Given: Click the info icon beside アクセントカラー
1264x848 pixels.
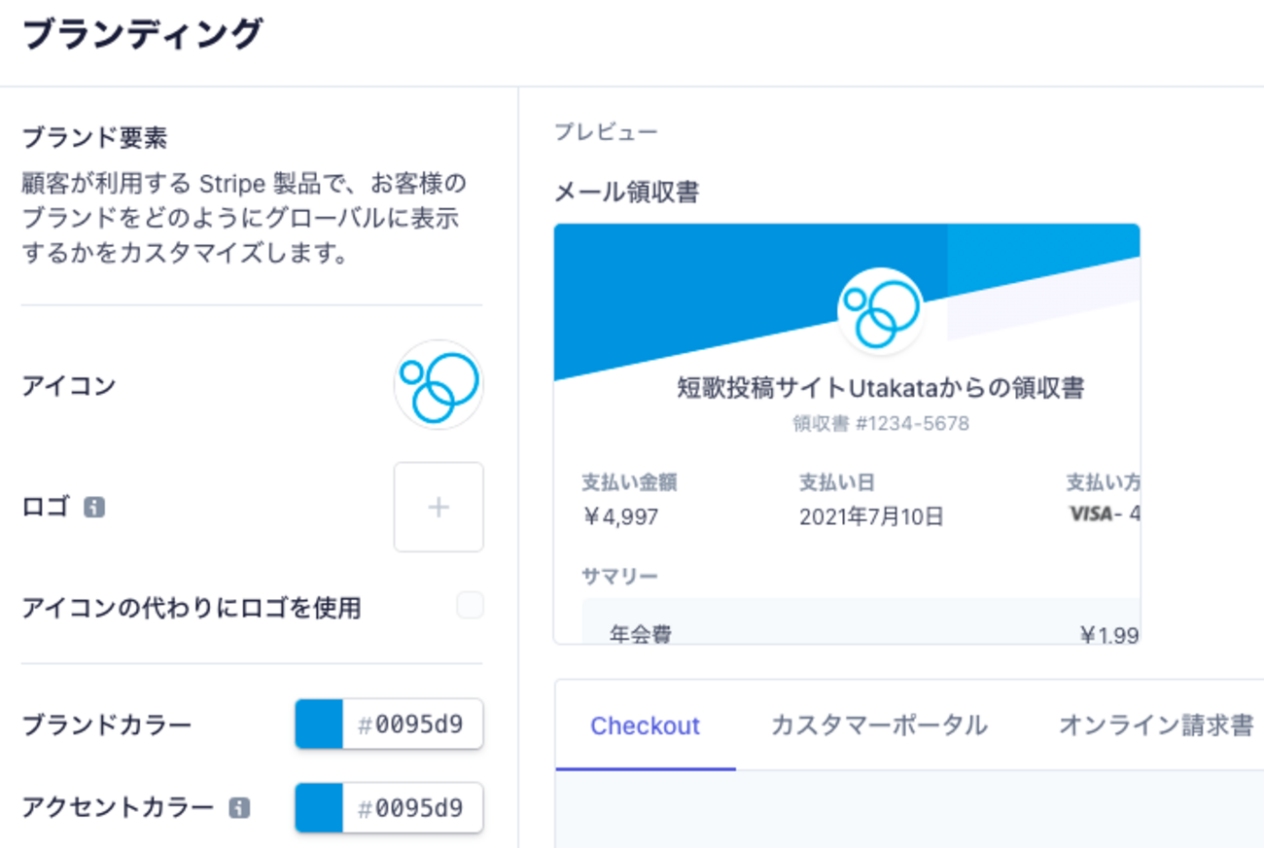Looking at the screenshot, I should click(x=239, y=807).
